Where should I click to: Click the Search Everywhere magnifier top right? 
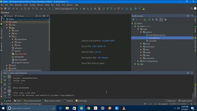point(191,8)
